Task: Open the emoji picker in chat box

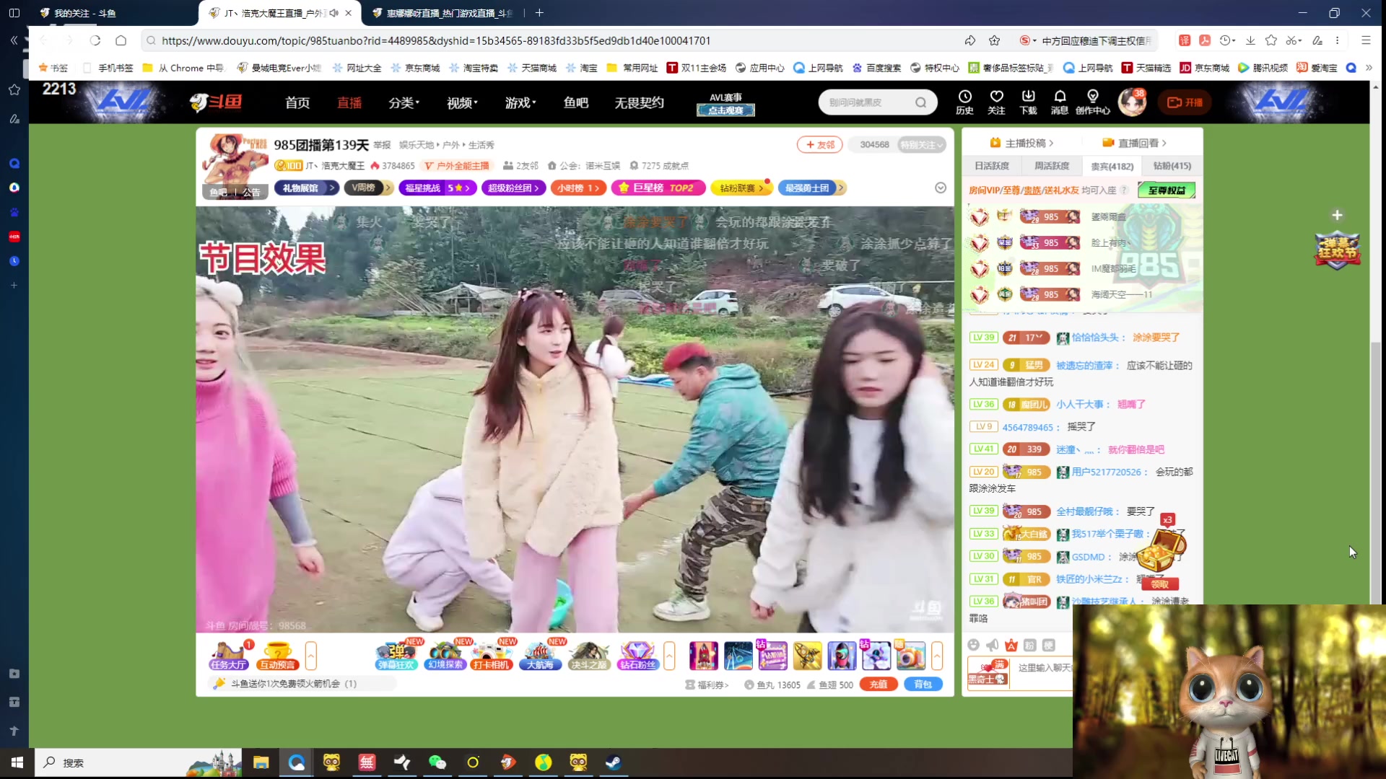Action: 973,646
